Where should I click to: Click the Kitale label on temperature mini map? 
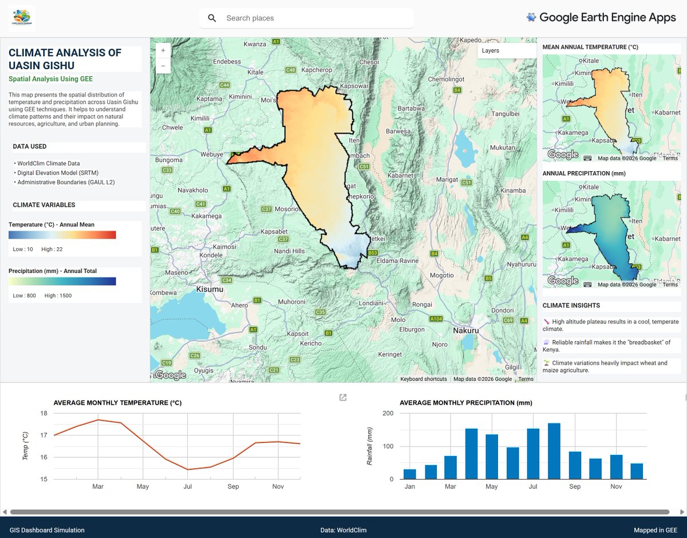pos(590,61)
